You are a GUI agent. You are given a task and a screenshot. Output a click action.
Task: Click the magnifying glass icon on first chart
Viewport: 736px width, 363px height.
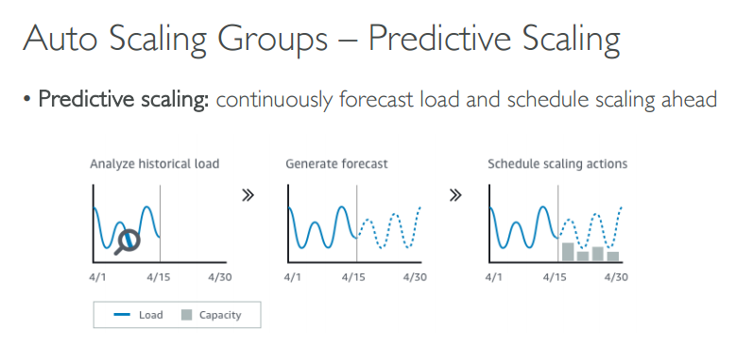128,241
